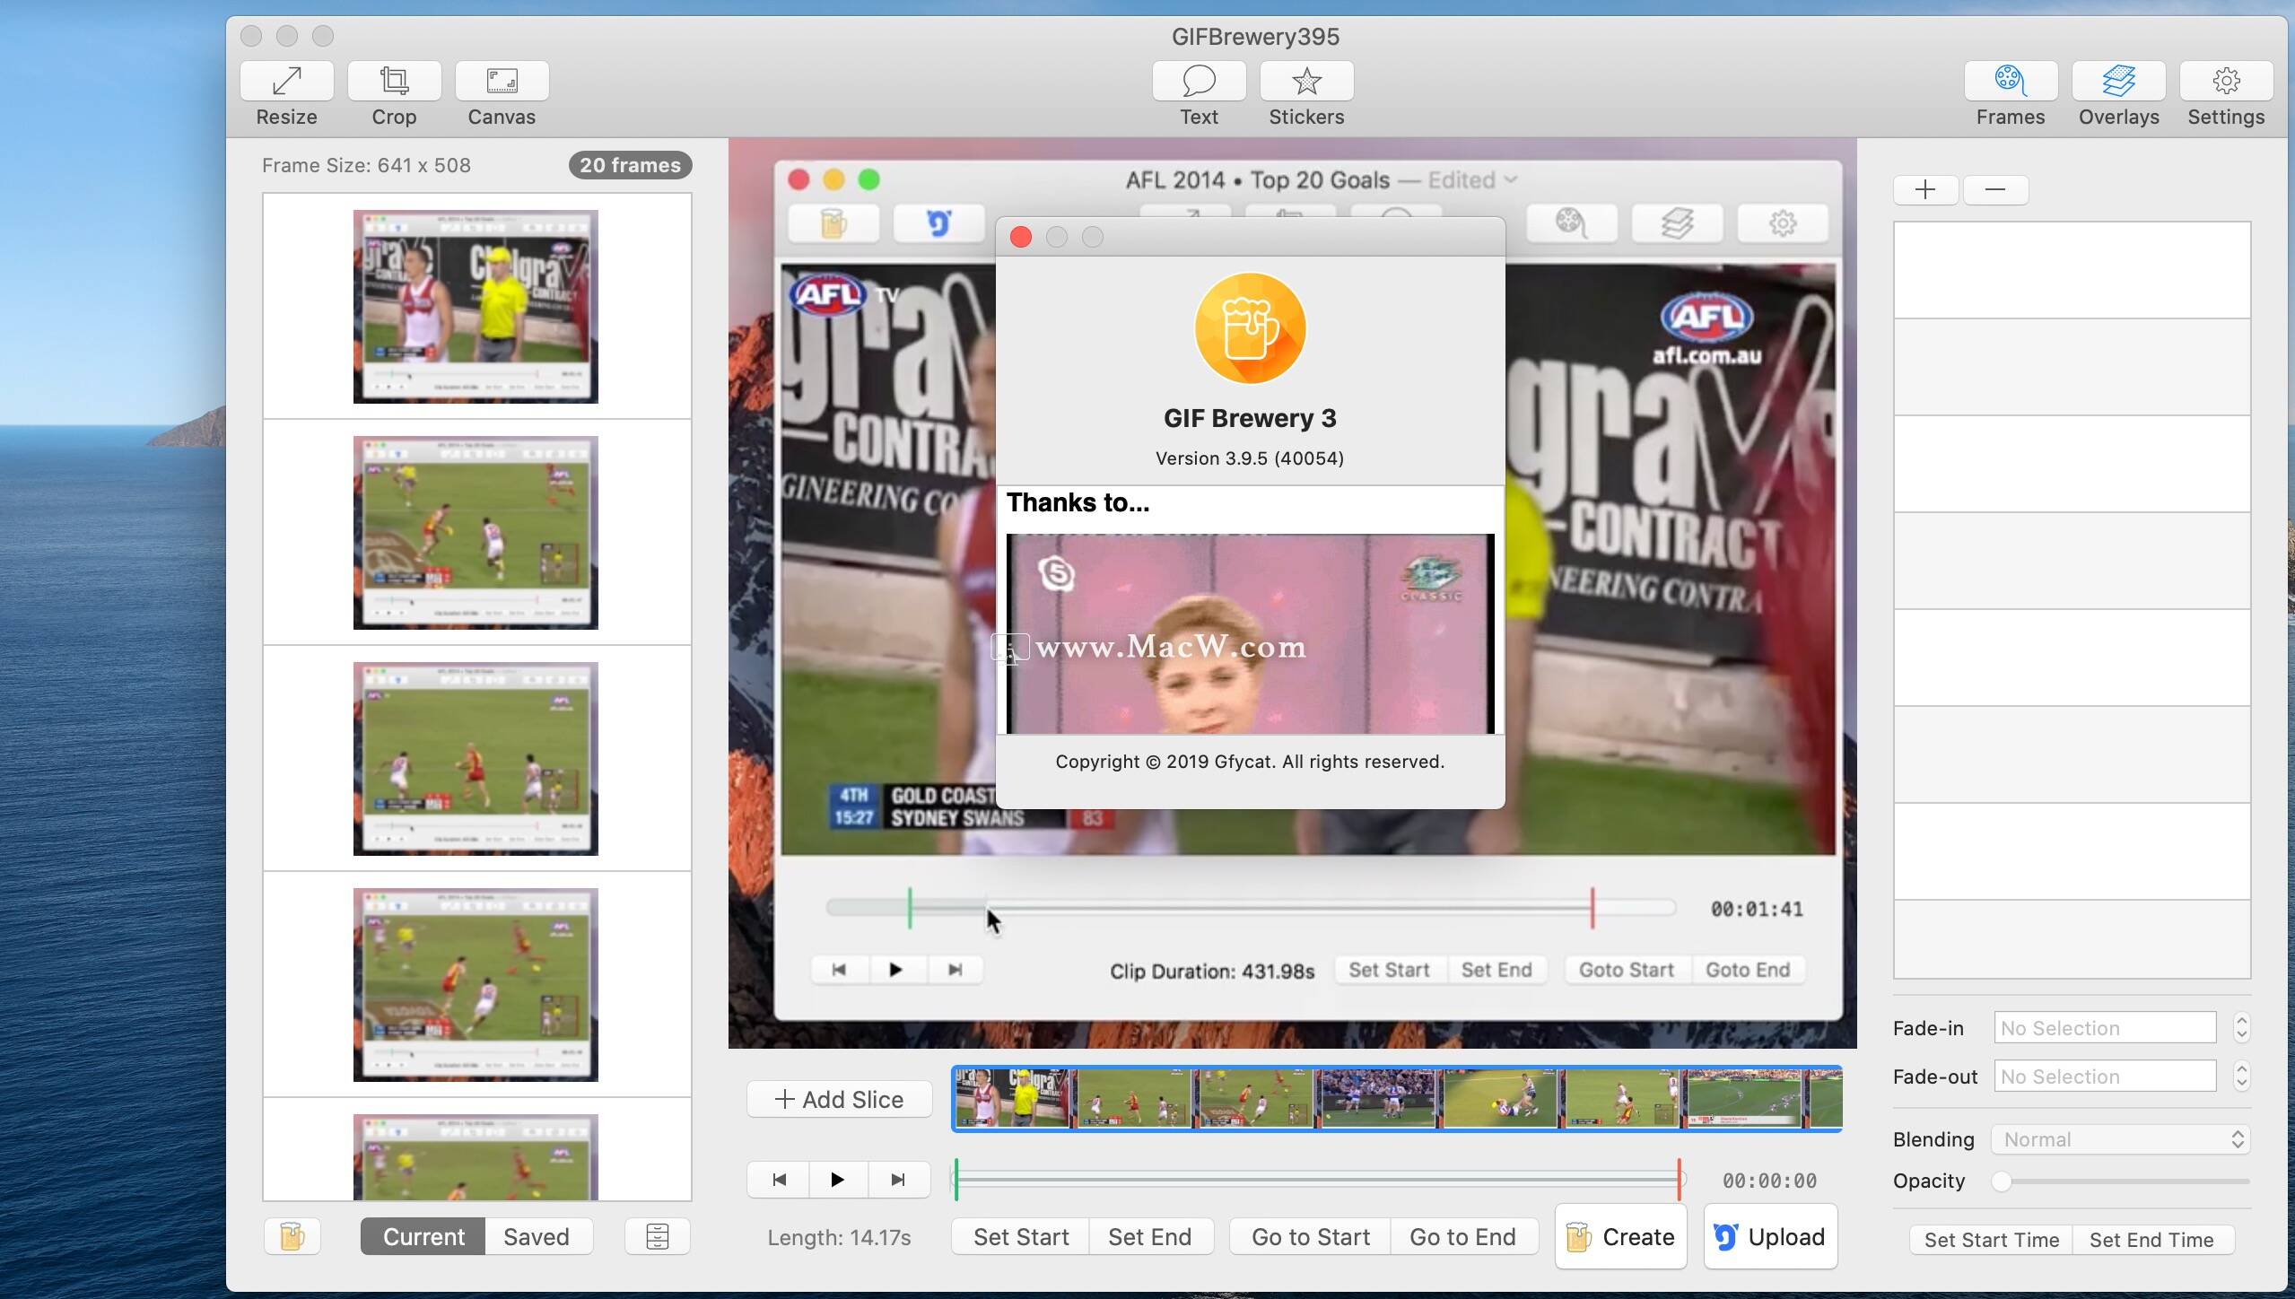Select the second frame thumbnail in list
The width and height of the screenshot is (2295, 1299).
coord(476,533)
